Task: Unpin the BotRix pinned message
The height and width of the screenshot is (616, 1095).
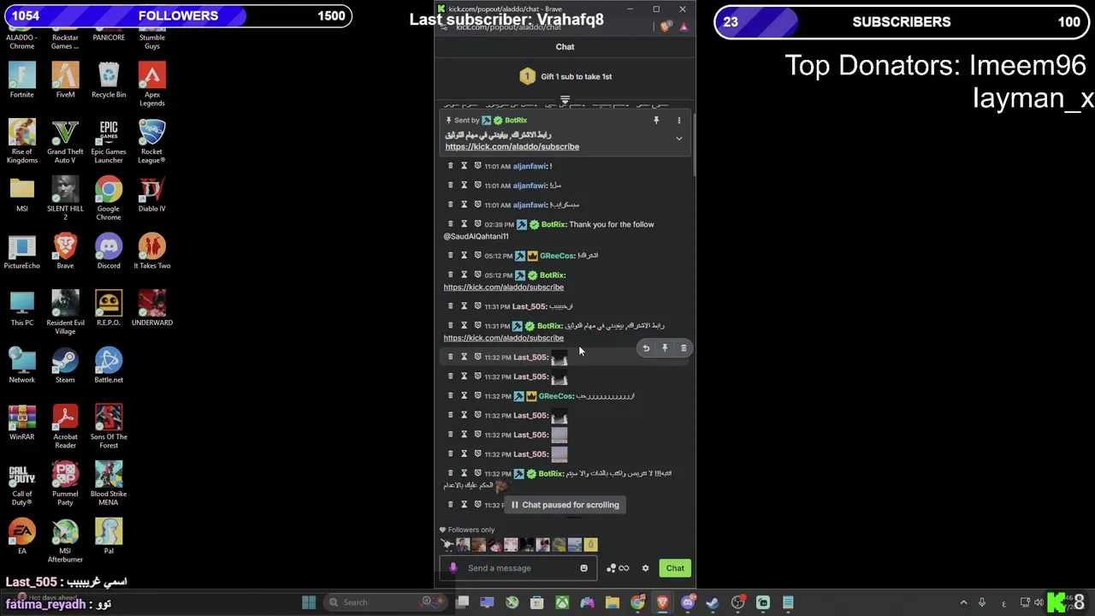Action: [x=656, y=121]
